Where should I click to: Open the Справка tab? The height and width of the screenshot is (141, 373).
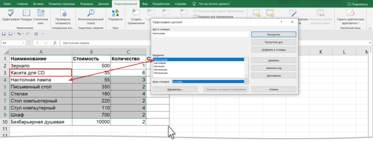(181, 4)
